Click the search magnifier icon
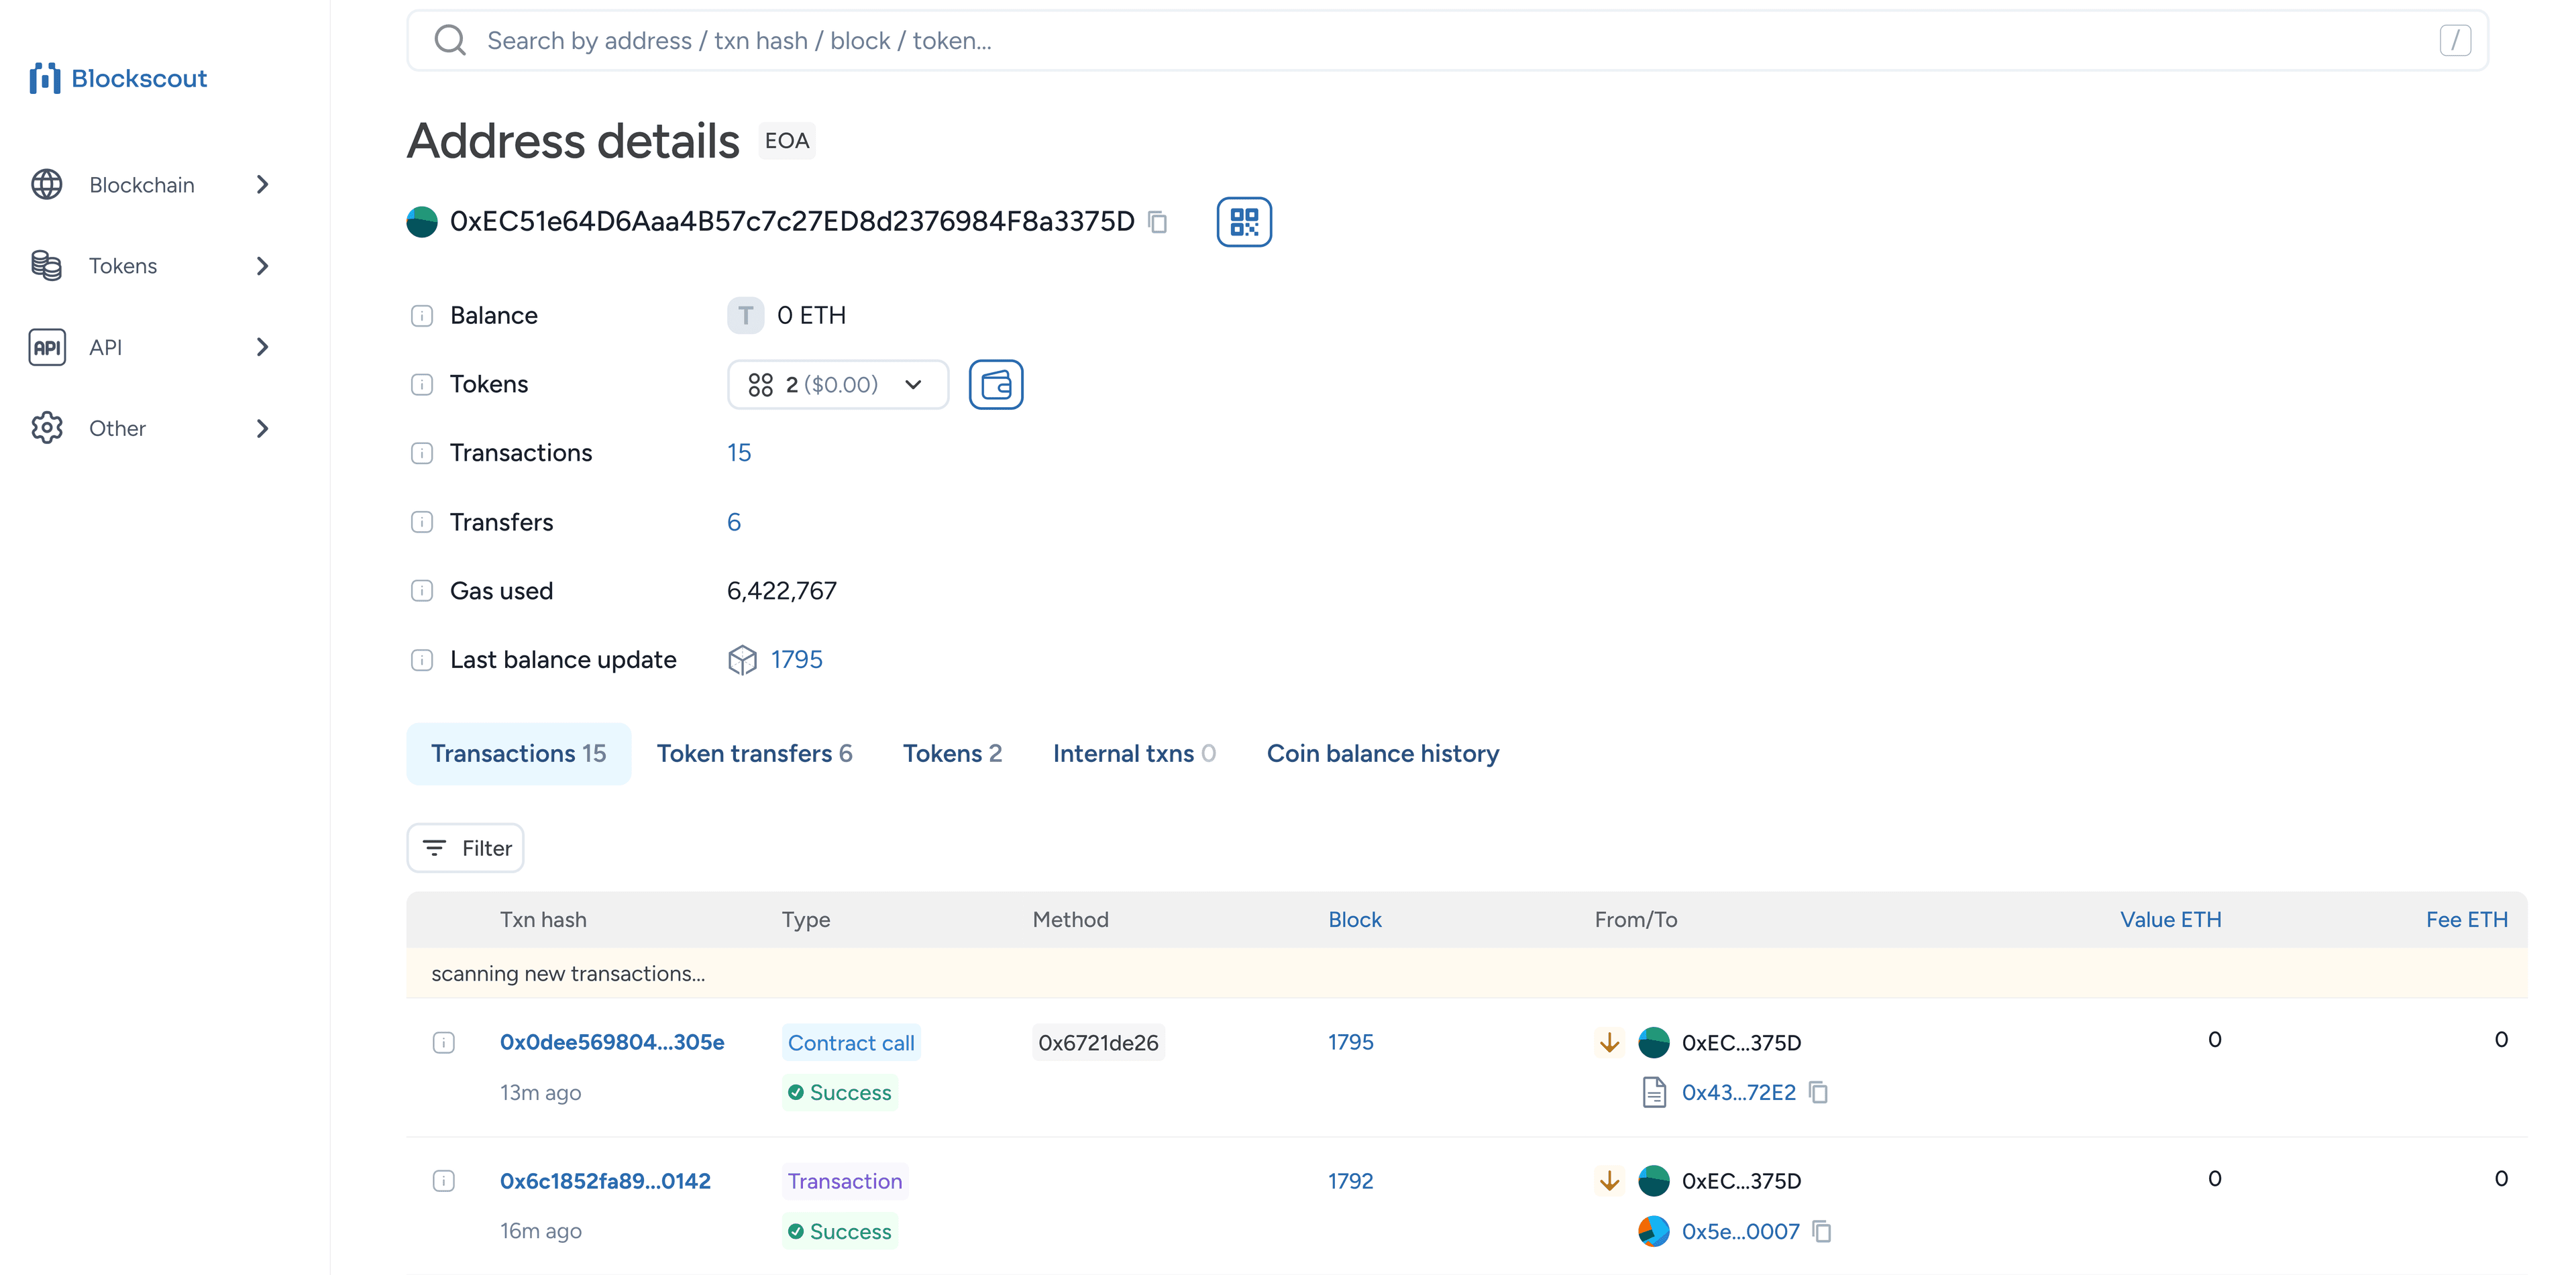 [450, 40]
